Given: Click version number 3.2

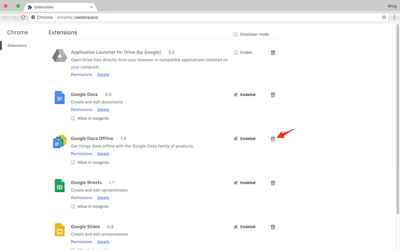Looking at the screenshot, I should pos(171,52).
